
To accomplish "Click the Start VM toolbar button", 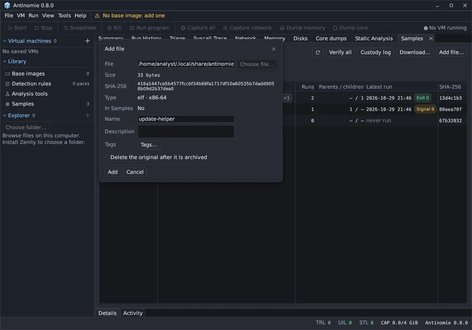I will [17, 28].
